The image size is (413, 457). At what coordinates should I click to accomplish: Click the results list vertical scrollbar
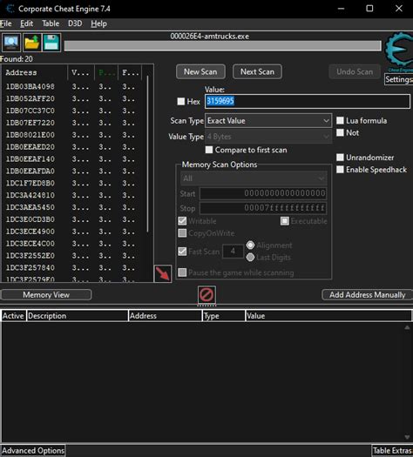pos(148,154)
